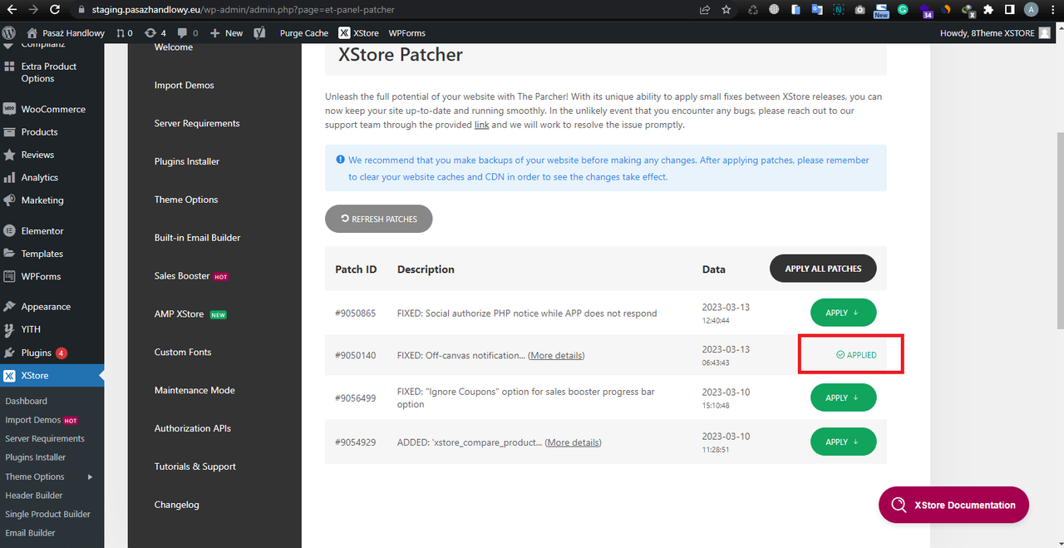Open More details for patch #9050140
The height and width of the screenshot is (548, 1064).
click(556, 356)
